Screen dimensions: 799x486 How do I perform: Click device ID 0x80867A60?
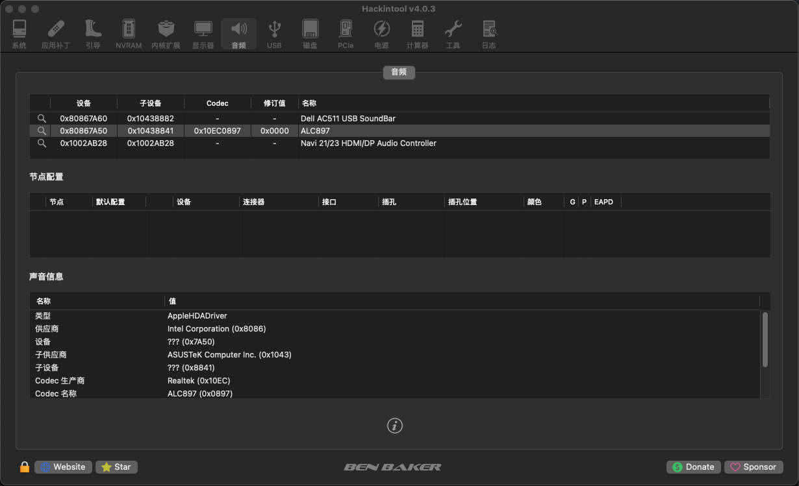coord(84,119)
